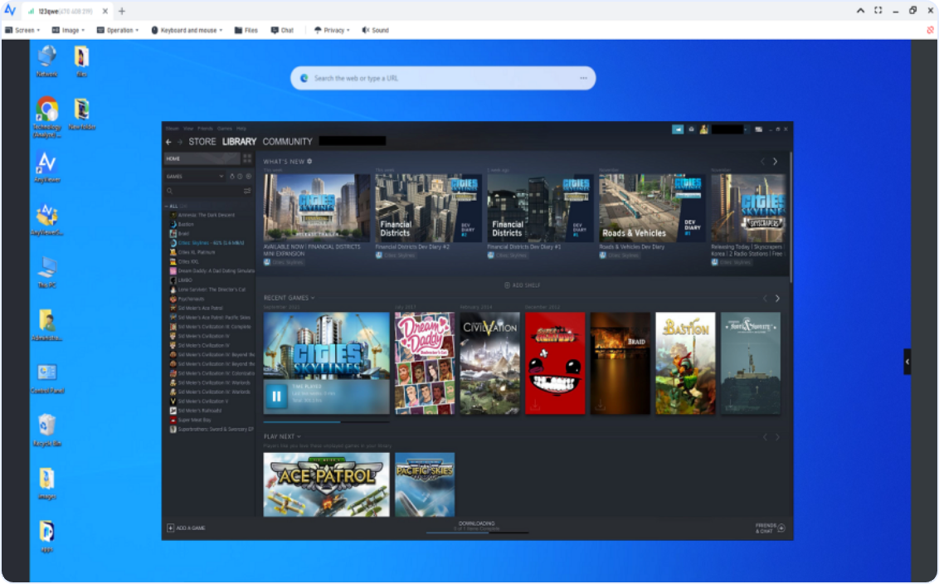Screen dimensions: 939x584
Task: Toggle sort by recent activity clock icon
Action: pos(240,177)
